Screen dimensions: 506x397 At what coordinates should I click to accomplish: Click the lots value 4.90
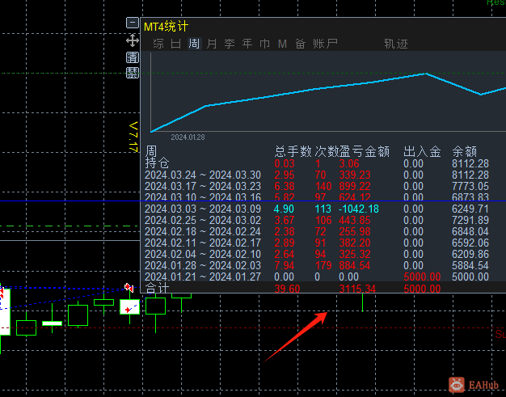point(285,209)
